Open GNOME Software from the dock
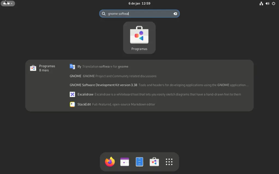This screenshot has width=279, height=174. 154,161
